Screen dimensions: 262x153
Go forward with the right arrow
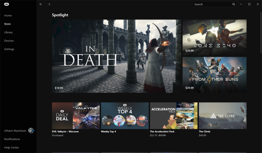(49, 4)
